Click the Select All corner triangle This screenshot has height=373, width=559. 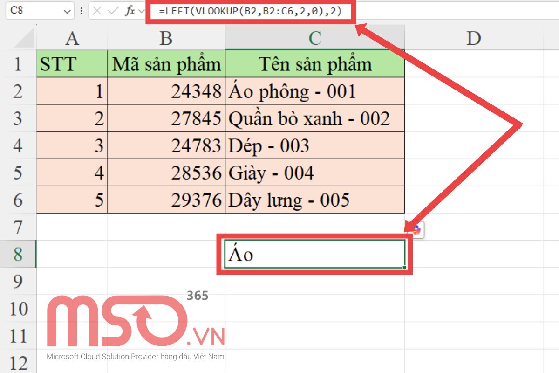point(25,38)
